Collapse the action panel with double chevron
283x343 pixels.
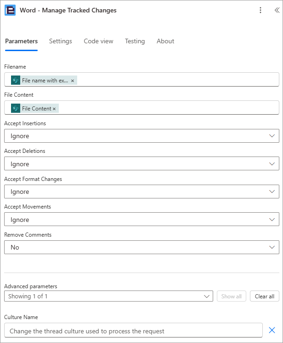pyautogui.click(x=277, y=10)
